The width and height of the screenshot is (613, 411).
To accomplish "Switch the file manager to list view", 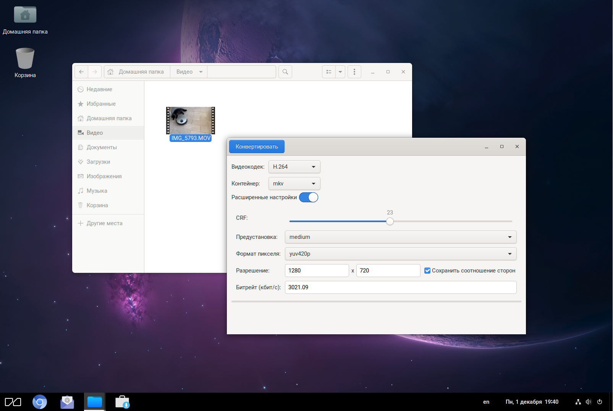I will coord(328,72).
